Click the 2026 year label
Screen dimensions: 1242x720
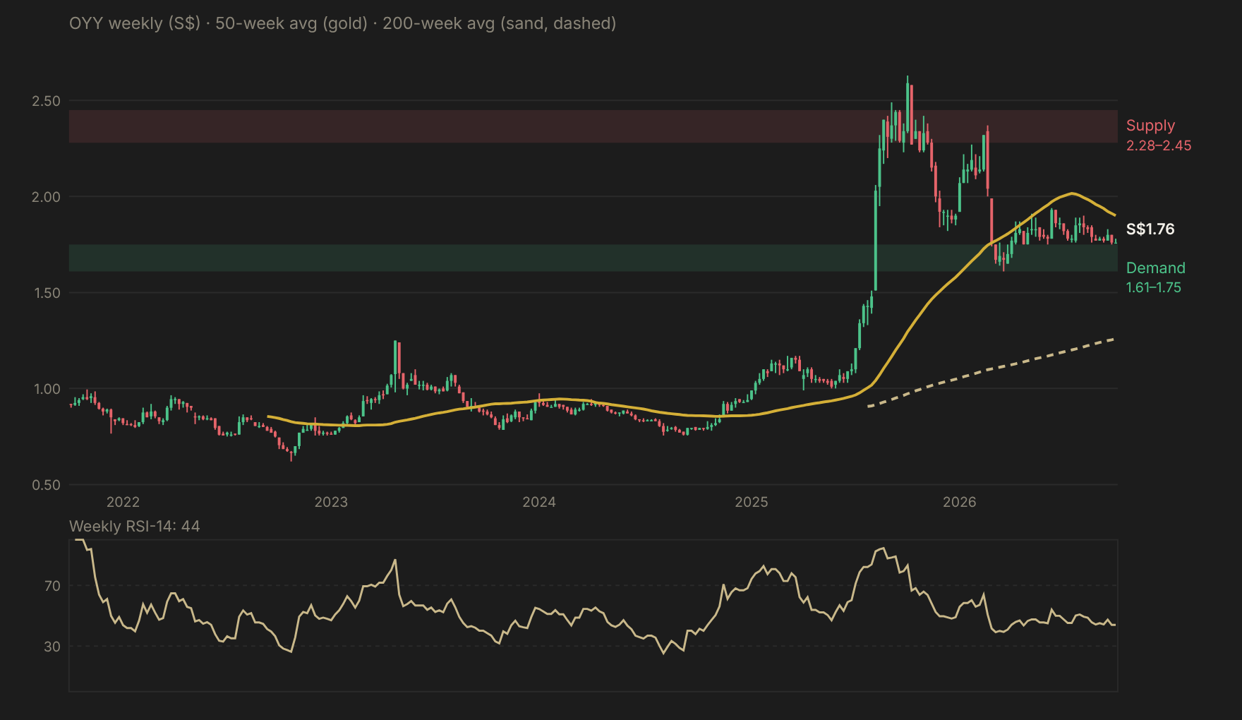960,502
